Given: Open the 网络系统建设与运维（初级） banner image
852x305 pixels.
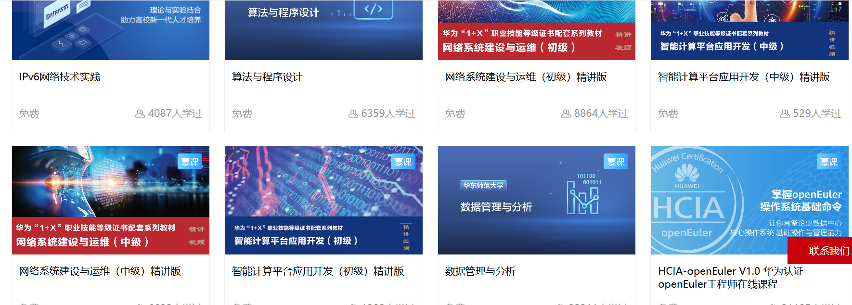Looking at the screenshot, I should (537, 30).
